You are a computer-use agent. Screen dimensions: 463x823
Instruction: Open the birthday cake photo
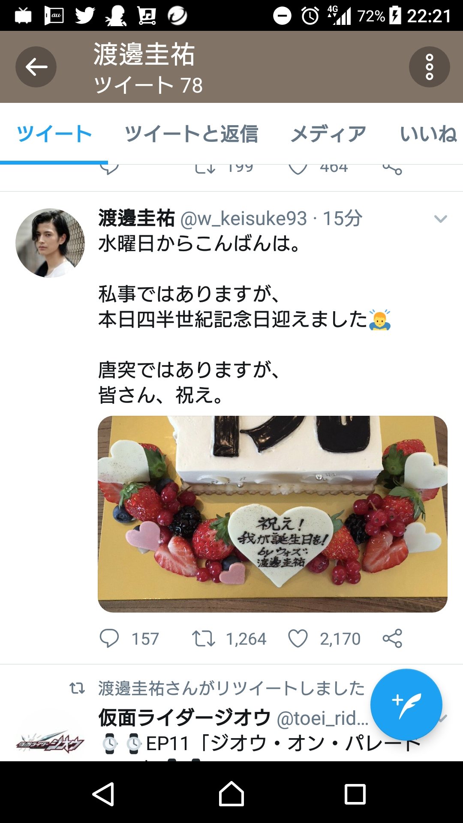[273, 514]
